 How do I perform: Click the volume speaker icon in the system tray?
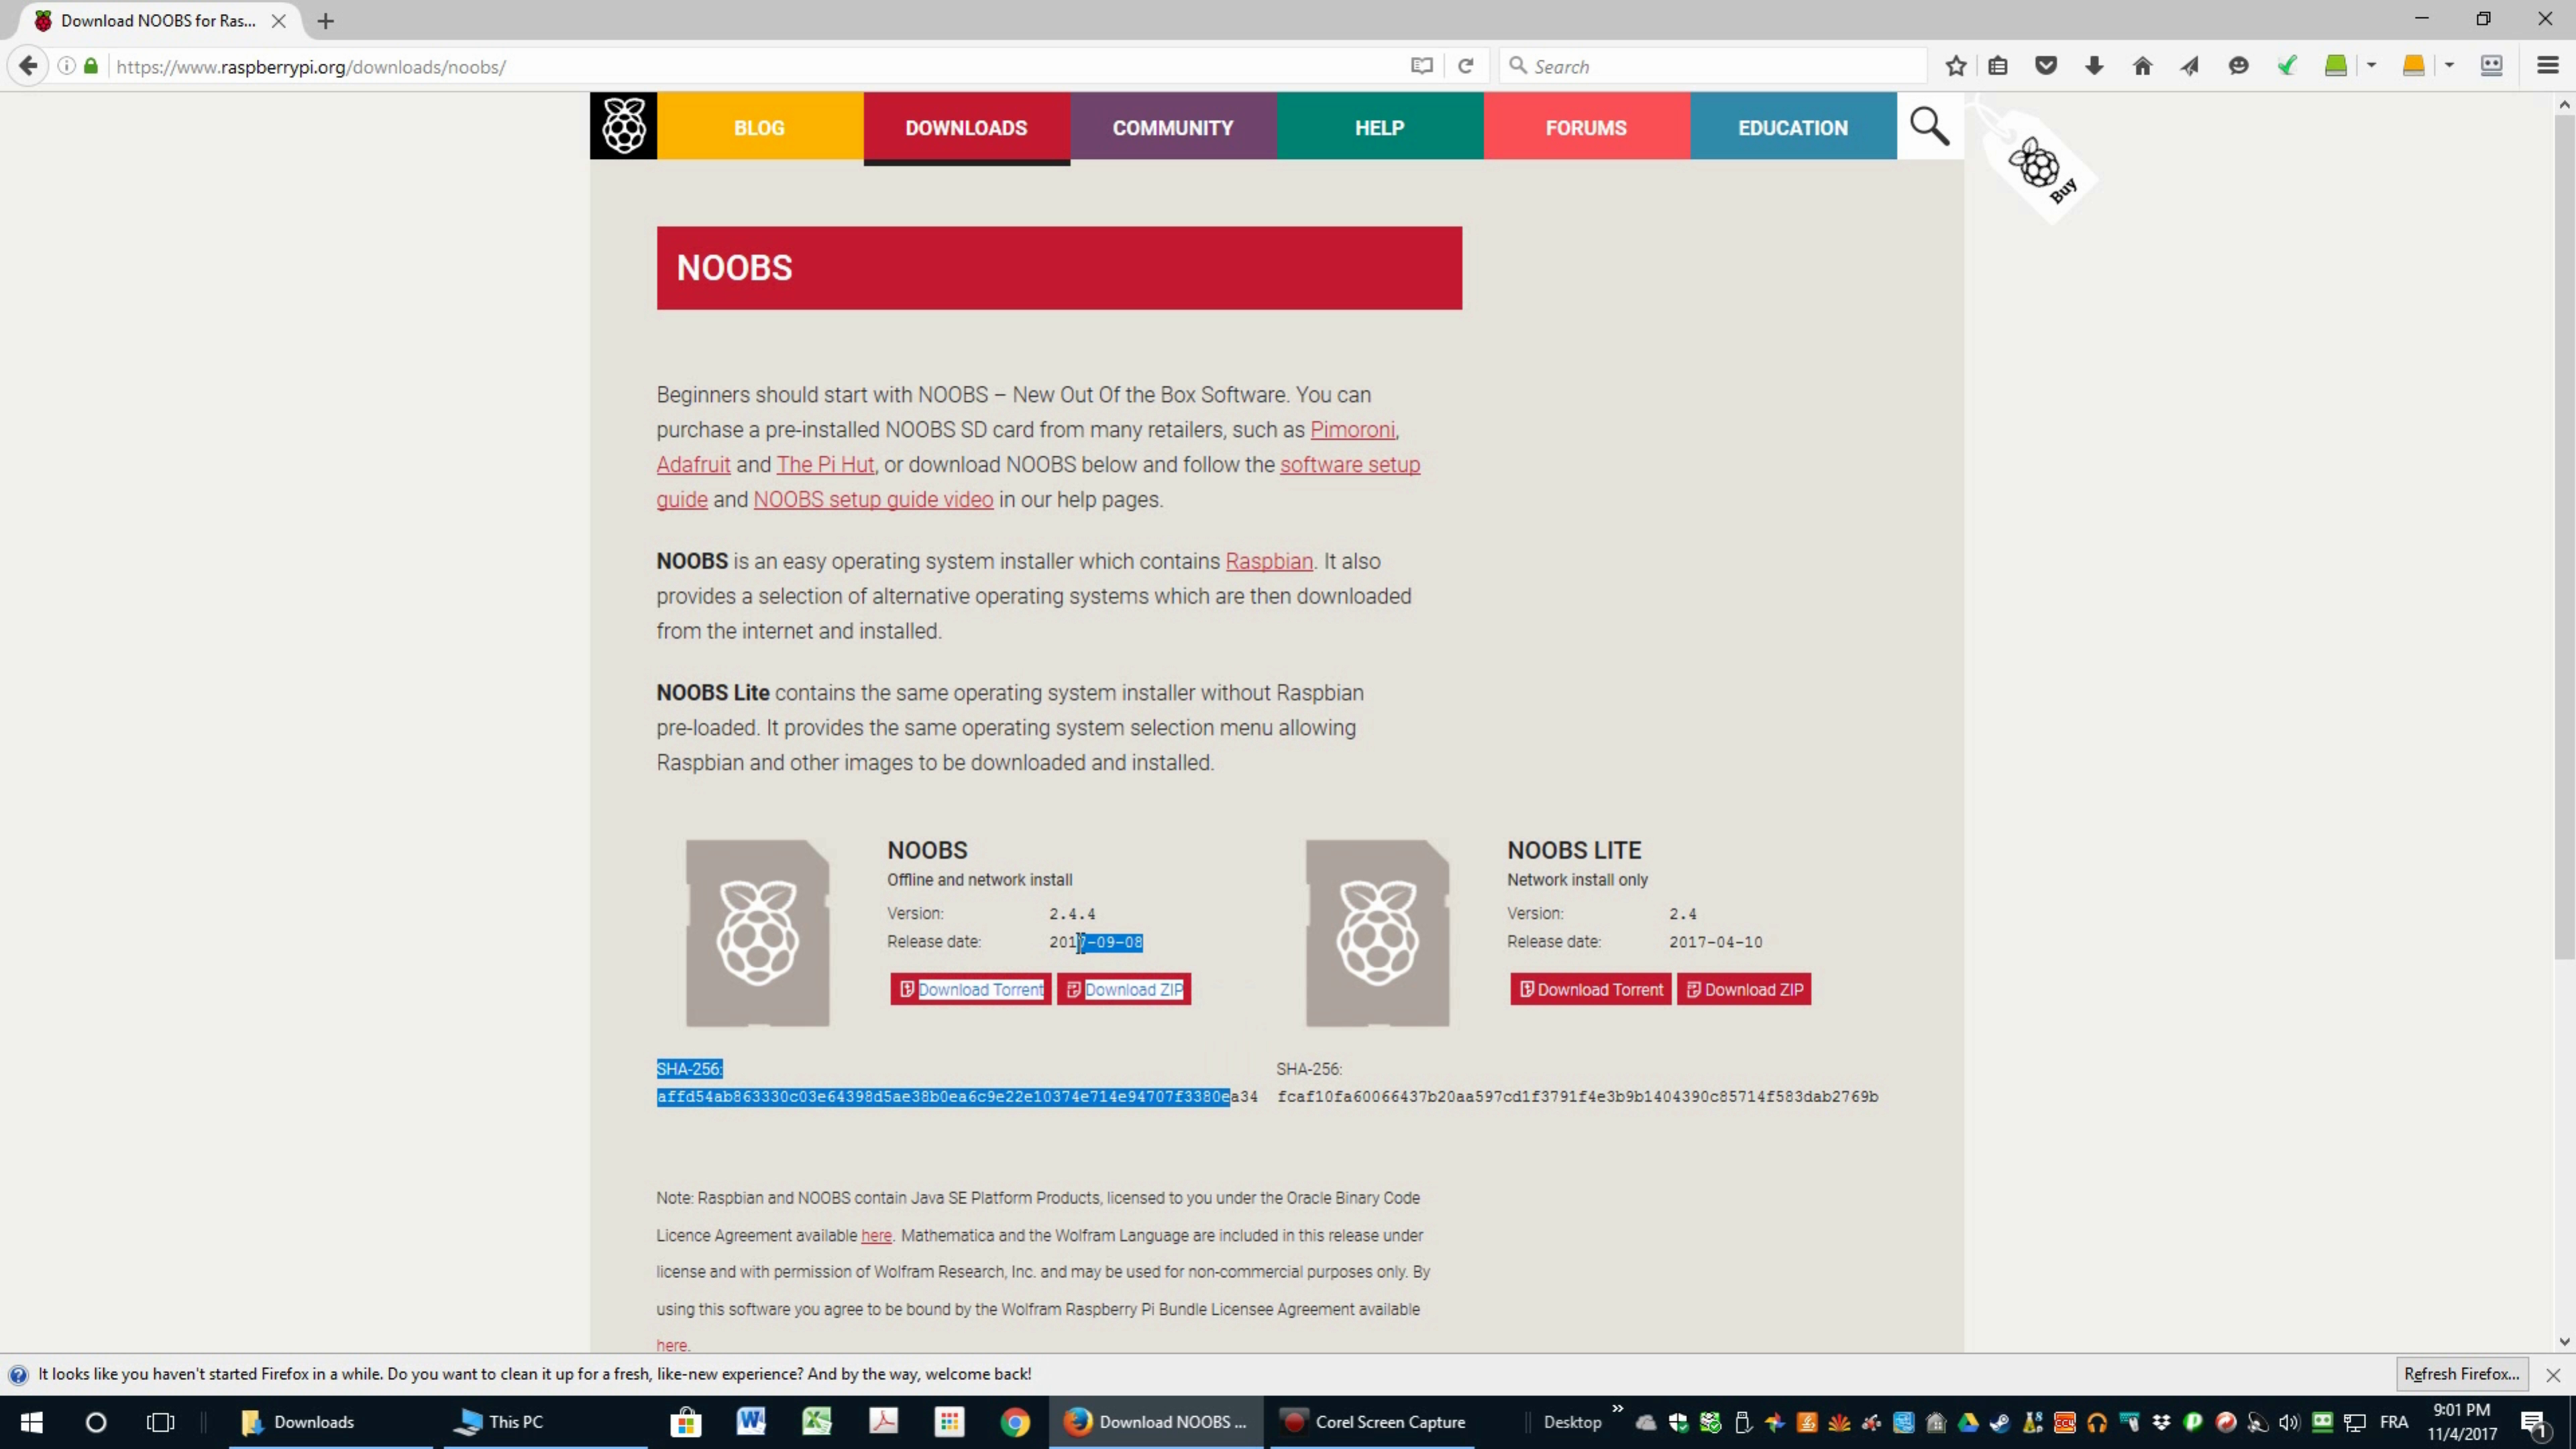pyautogui.click(x=2289, y=1422)
